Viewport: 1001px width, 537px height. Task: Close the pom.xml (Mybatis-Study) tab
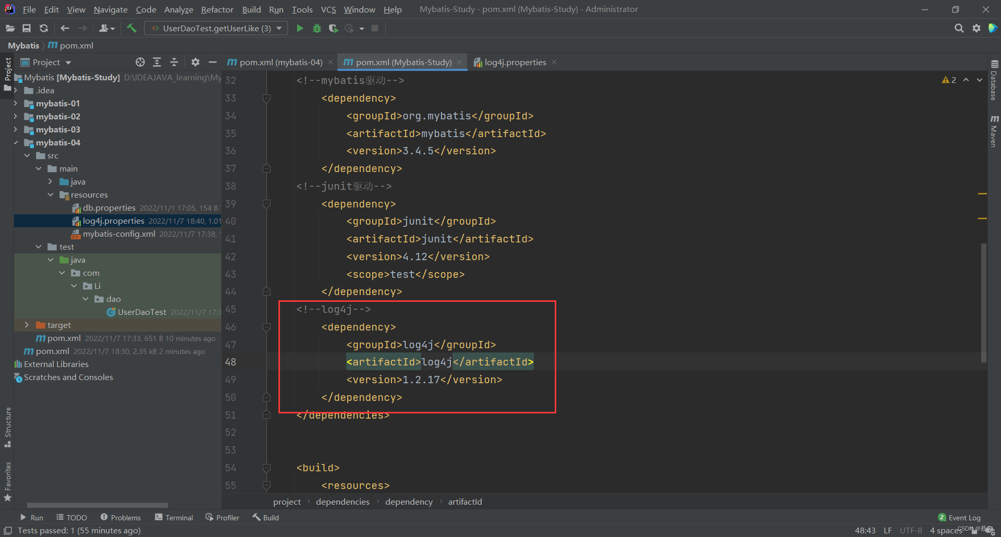point(459,62)
